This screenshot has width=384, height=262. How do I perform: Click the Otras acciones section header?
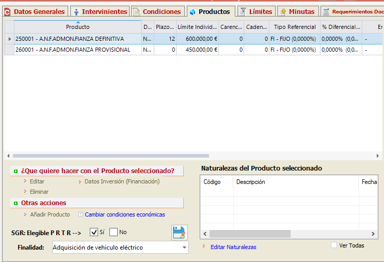click(x=97, y=203)
